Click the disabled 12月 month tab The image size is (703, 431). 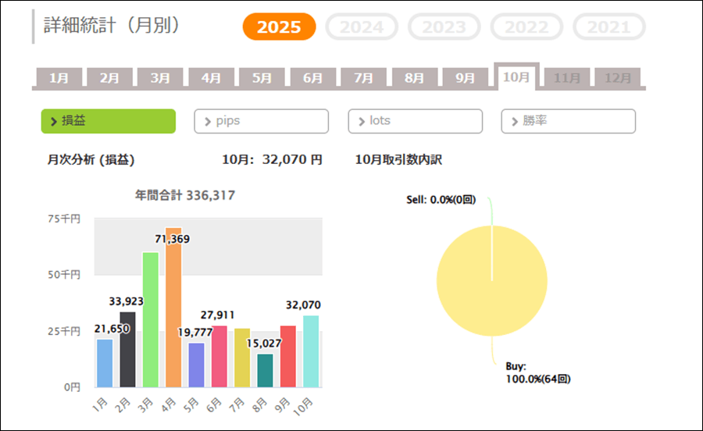[618, 78]
